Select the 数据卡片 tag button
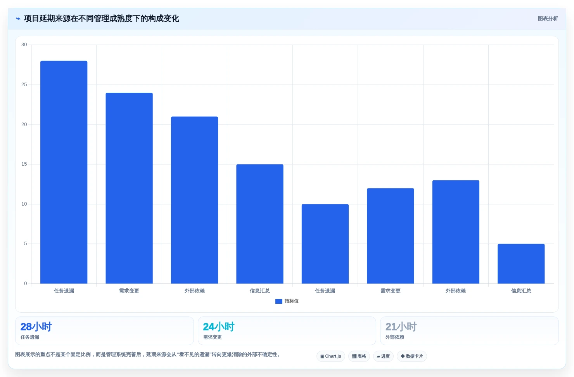 [x=412, y=356]
